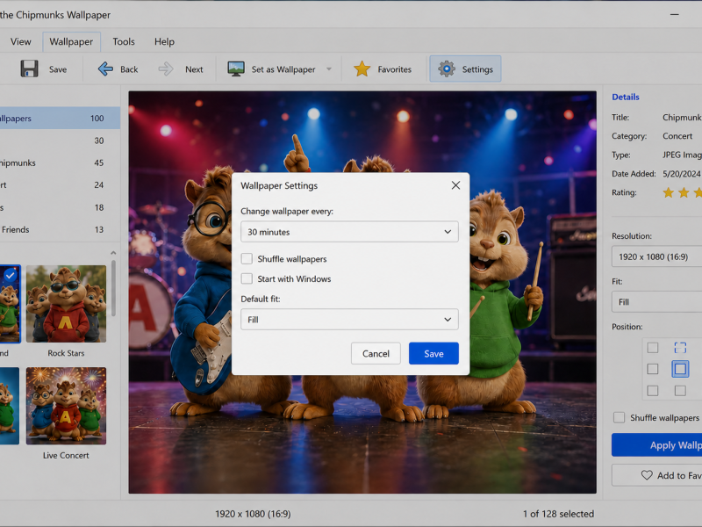Click the gear Settings icon
This screenshot has width=702, height=527.
[x=447, y=69]
